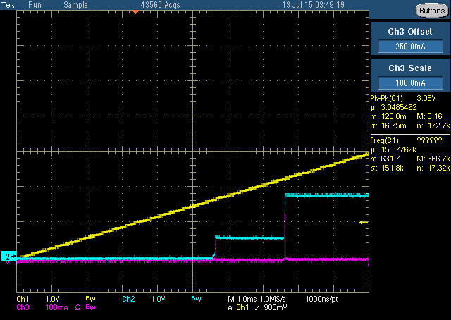This screenshot has width=451, height=320.
Task: Click the Pk-Pk count n: 172.7k
Action: 433,125
